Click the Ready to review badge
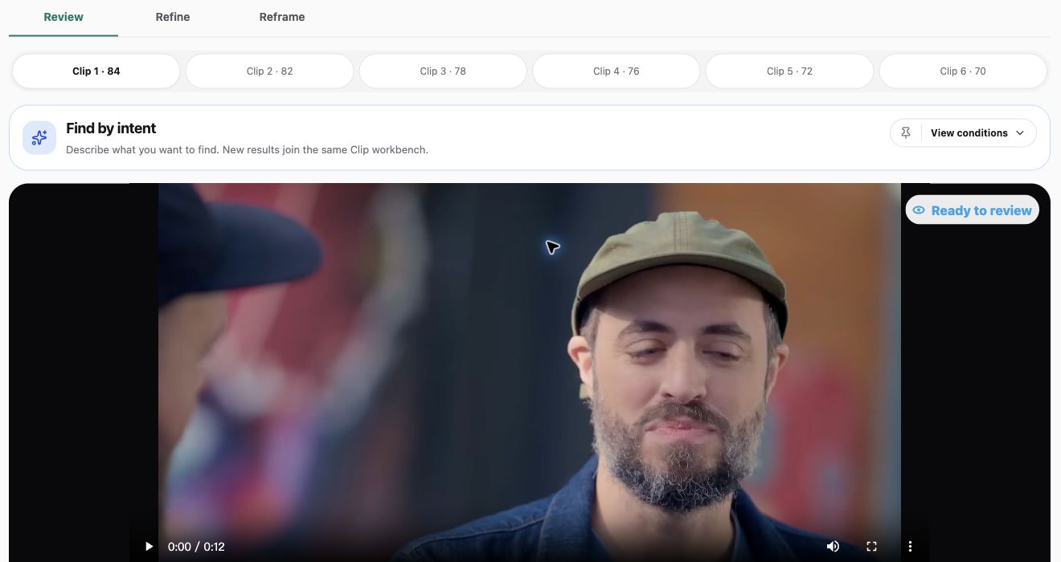 [973, 210]
